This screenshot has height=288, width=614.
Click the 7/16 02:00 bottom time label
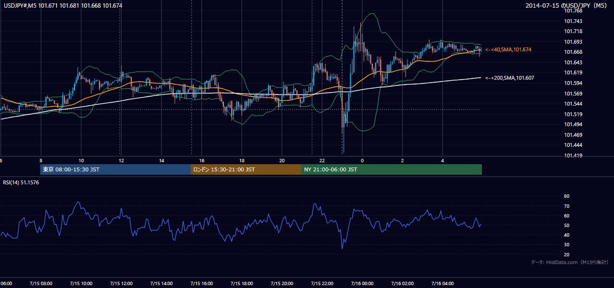pos(402,284)
